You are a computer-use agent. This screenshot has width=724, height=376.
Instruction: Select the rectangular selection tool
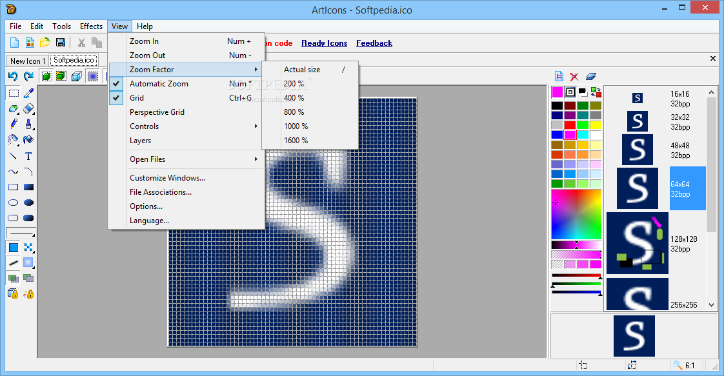pyautogui.click(x=14, y=93)
